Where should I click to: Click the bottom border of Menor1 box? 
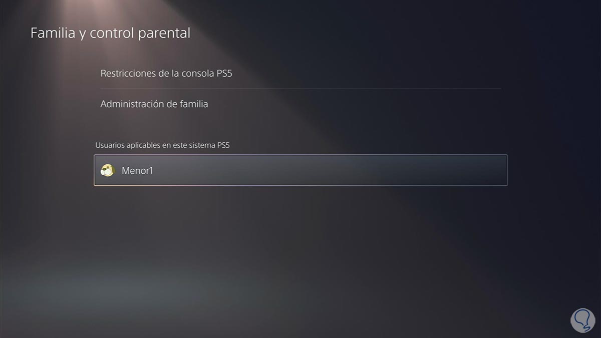point(300,185)
